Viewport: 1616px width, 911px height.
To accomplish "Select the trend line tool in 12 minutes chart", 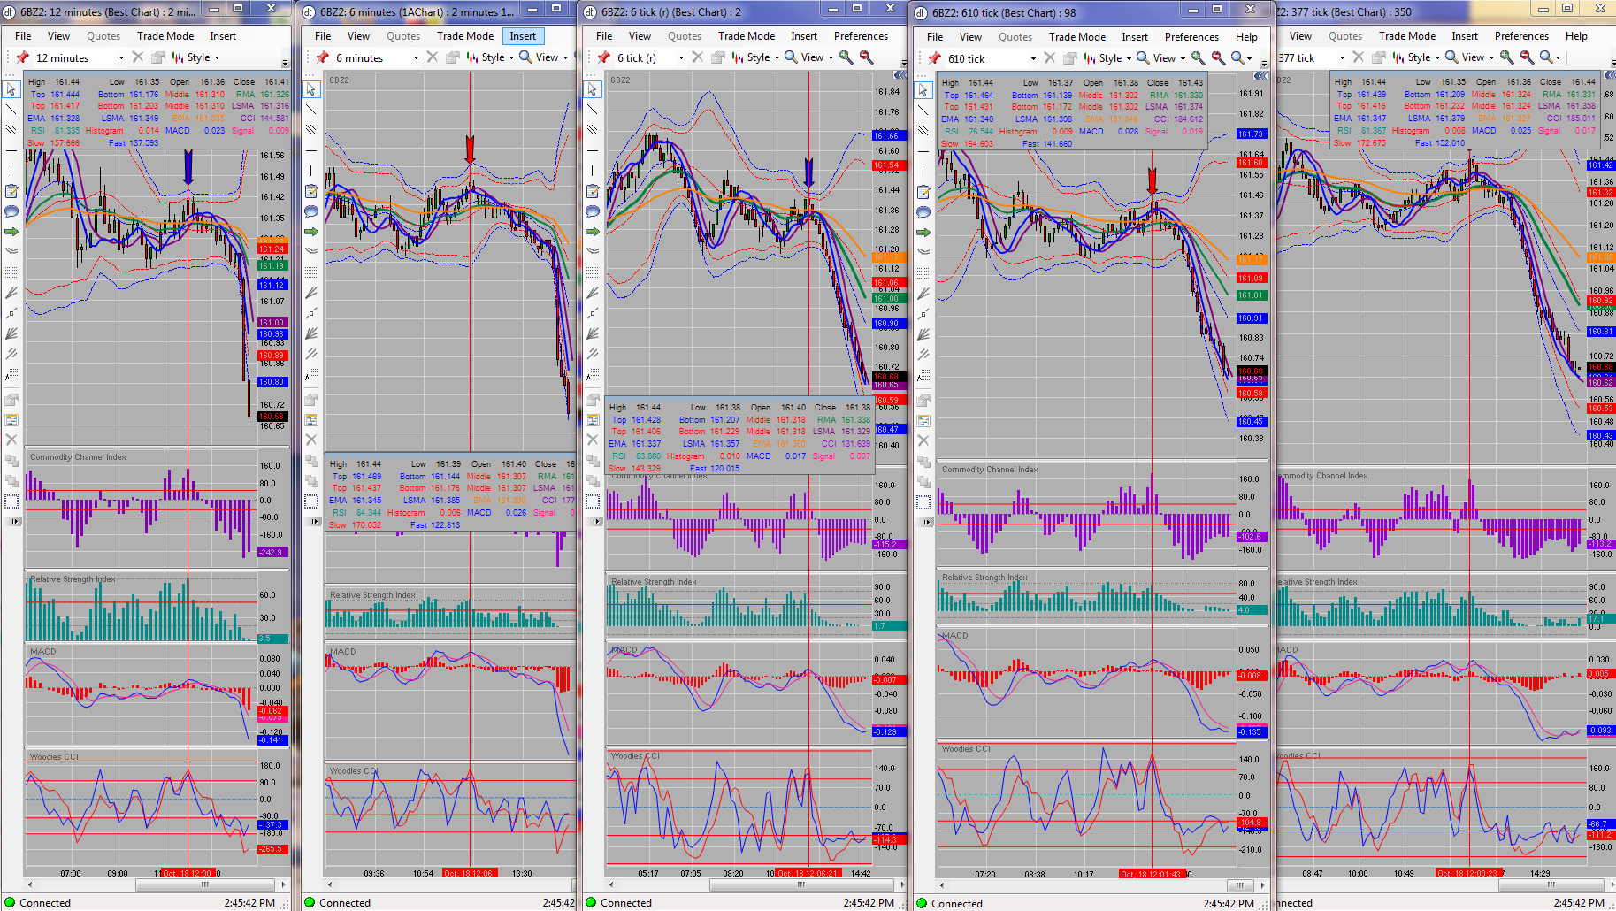I will (11, 109).
